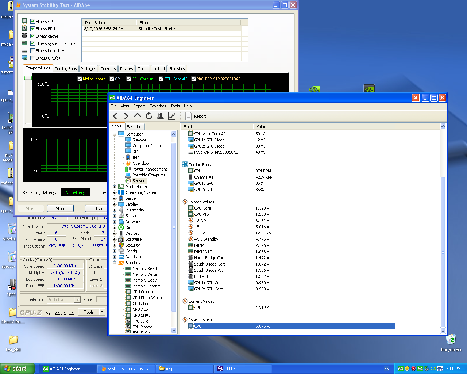The width and height of the screenshot is (467, 374).
Task: Open FPU Julia benchmark
Action: [140, 321]
